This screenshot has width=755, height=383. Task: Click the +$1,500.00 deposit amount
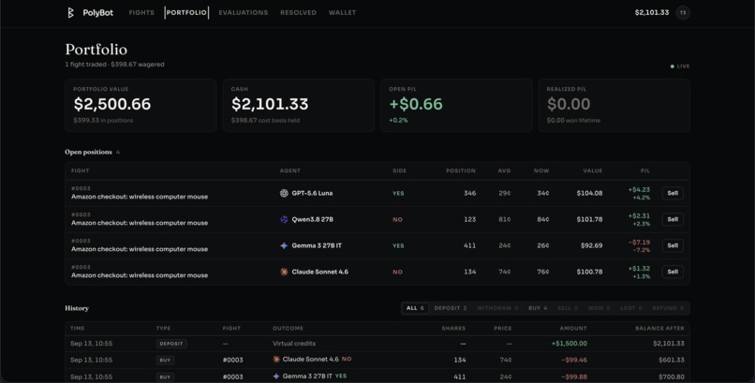point(570,344)
